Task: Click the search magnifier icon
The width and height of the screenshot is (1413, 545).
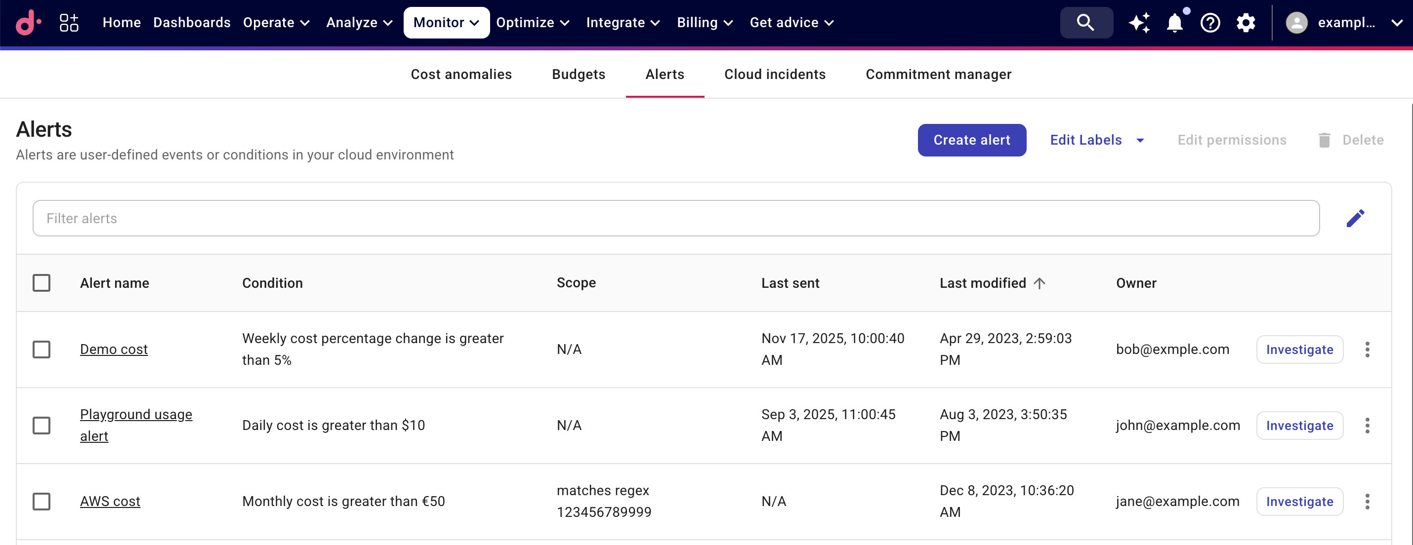Action: pyautogui.click(x=1085, y=23)
